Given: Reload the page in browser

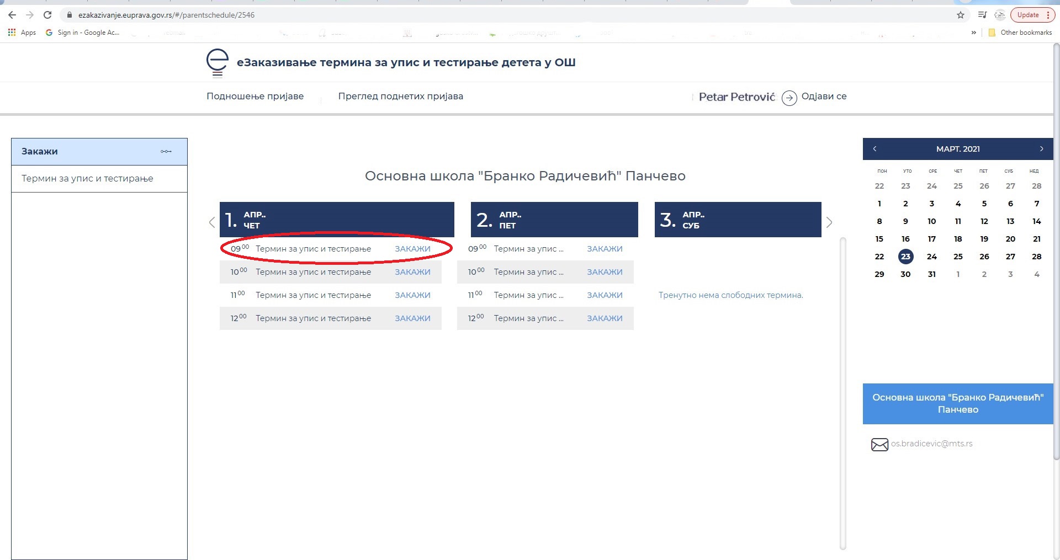Looking at the screenshot, I should coord(47,15).
